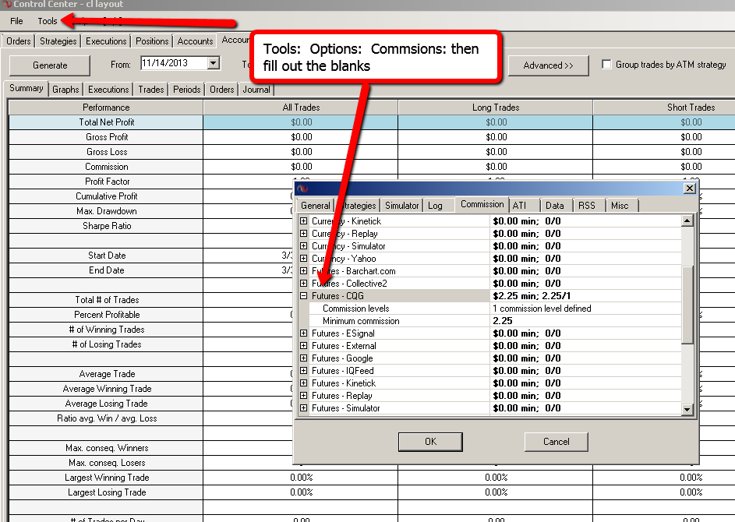Viewport: 735px width, 522px height.
Task: Expand the Currency - Replay row
Action: (x=304, y=234)
